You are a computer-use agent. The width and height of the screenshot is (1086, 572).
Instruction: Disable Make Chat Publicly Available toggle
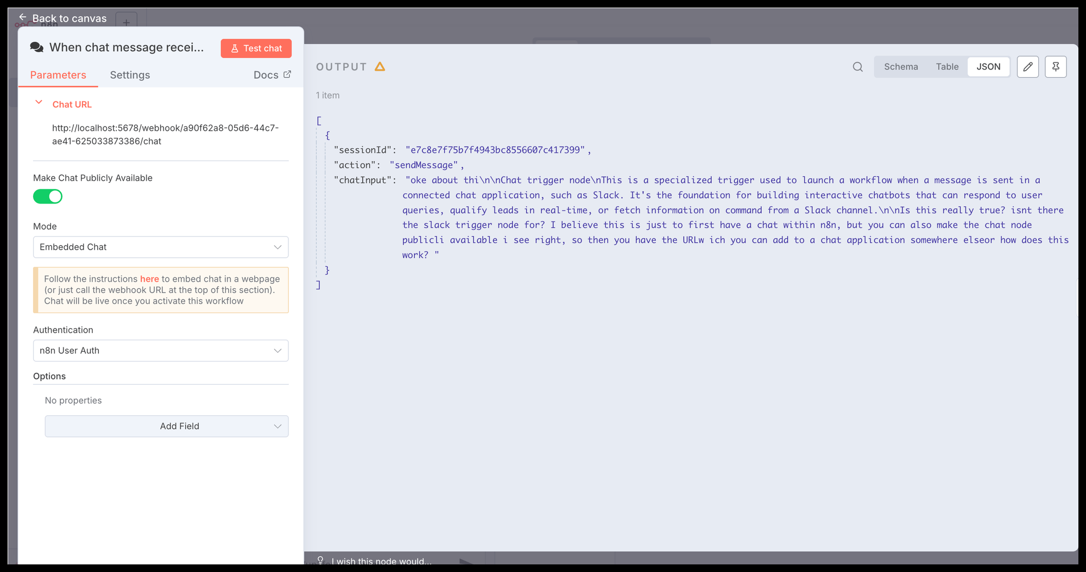[x=48, y=196]
